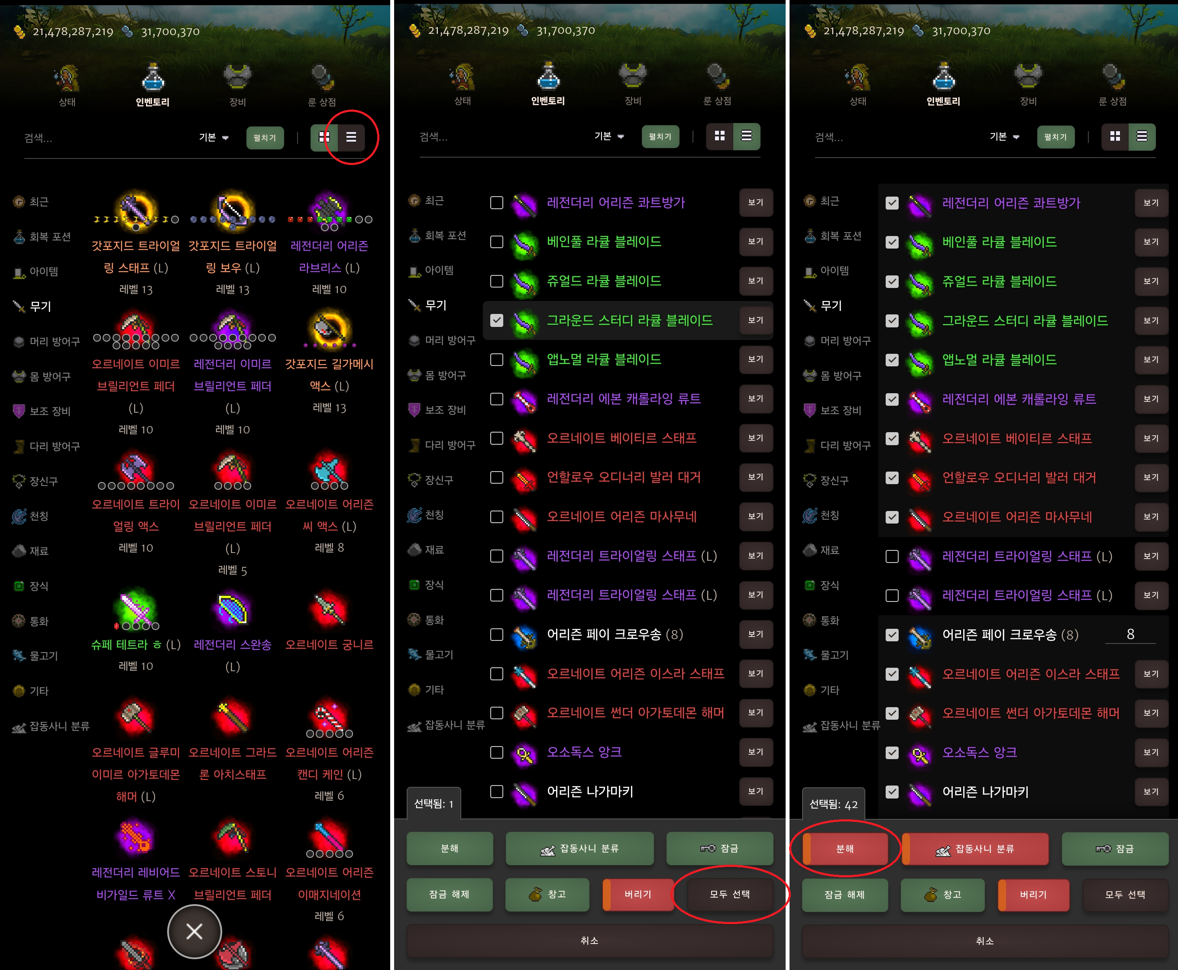Open 룬 상점 tab in middle panel
Image resolution: width=1178 pixels, height=970 pixels.
coord(718,84)
